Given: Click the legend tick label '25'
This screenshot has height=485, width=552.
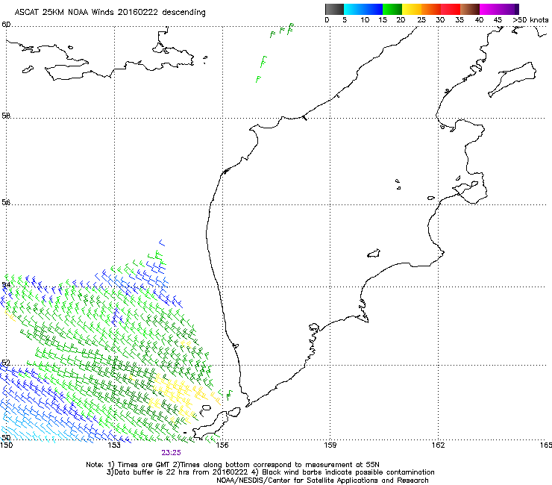Looking at the screenshot, I should [x=421, y=20].
